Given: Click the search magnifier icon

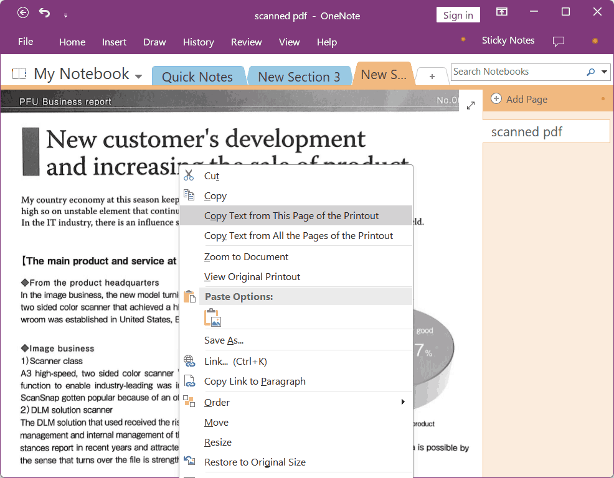Looking at the screenshot, I should (x=590, y=72).
